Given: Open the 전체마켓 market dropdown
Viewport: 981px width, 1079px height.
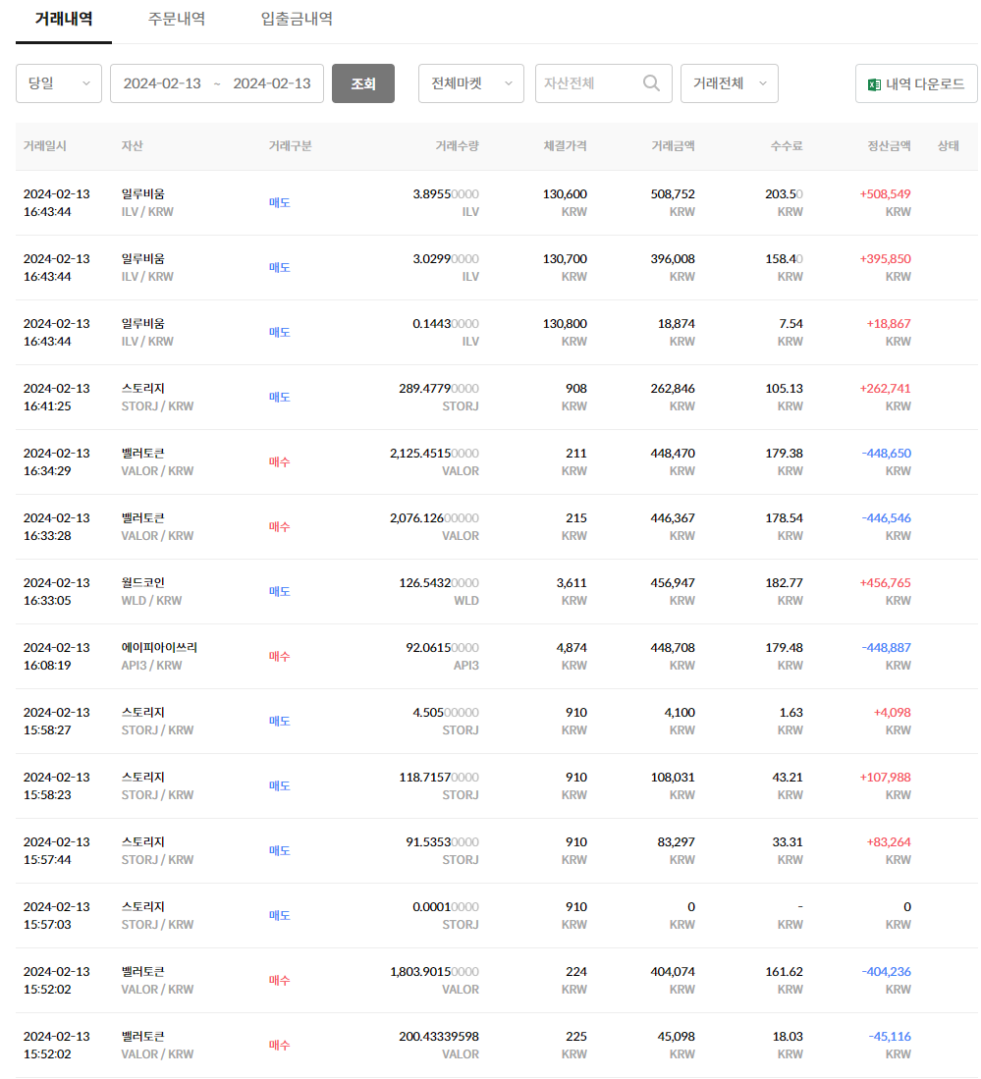Looking at the screenshot, I should 471,83.
